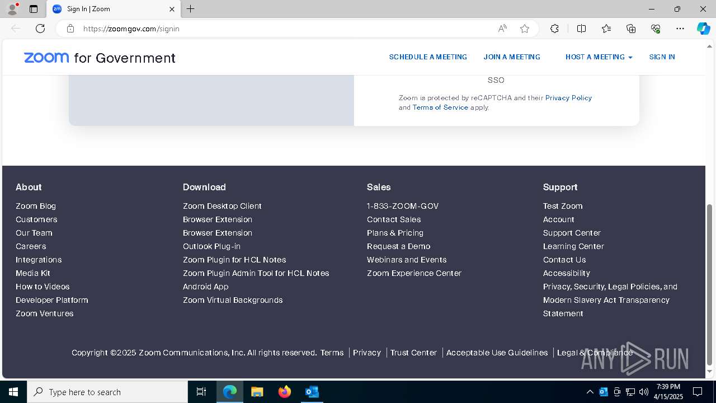
Task: Open Collections icon
Action: coord(631,29)
